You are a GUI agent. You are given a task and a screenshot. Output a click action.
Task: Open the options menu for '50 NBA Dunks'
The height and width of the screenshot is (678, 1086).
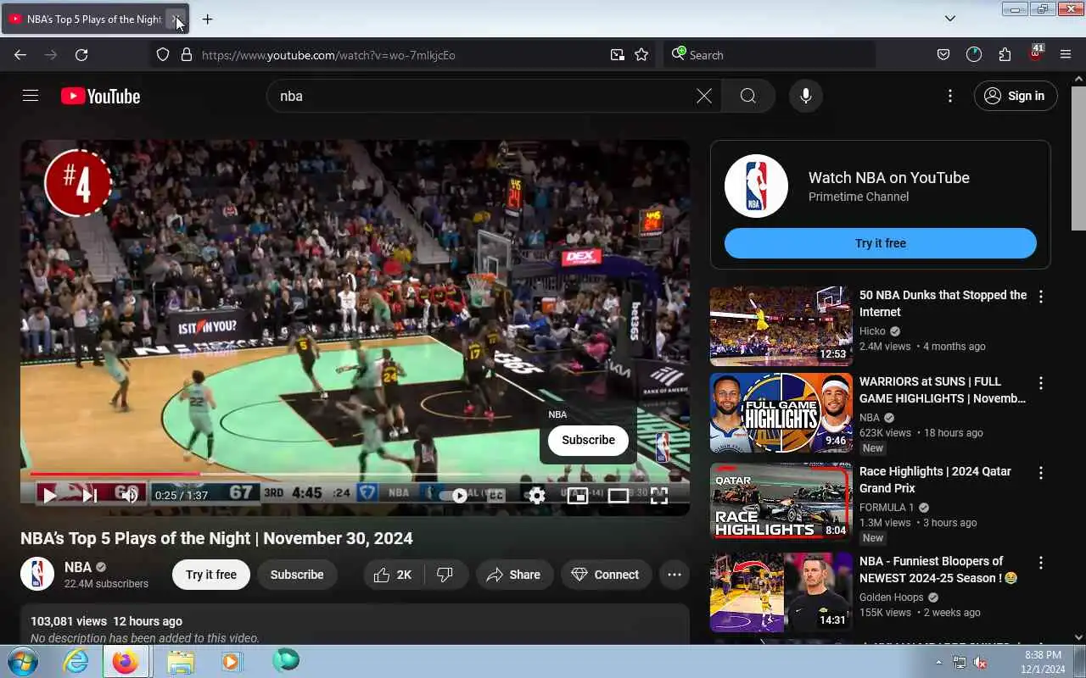pyautogui.click(x=1041, y=297)
